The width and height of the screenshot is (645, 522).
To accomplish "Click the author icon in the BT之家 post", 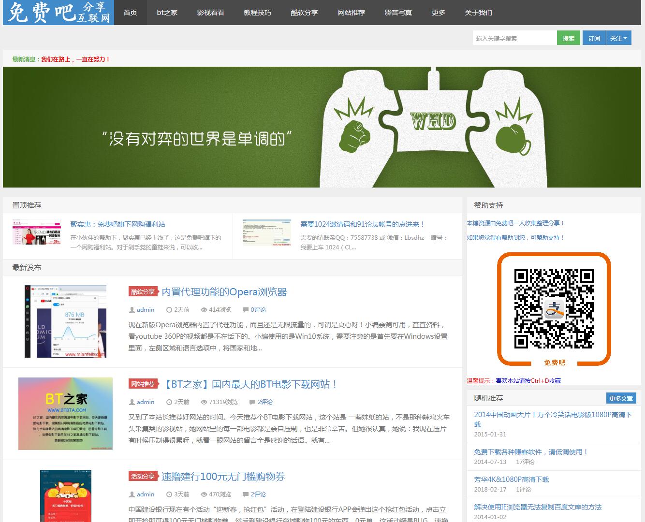I will point(132,402).
